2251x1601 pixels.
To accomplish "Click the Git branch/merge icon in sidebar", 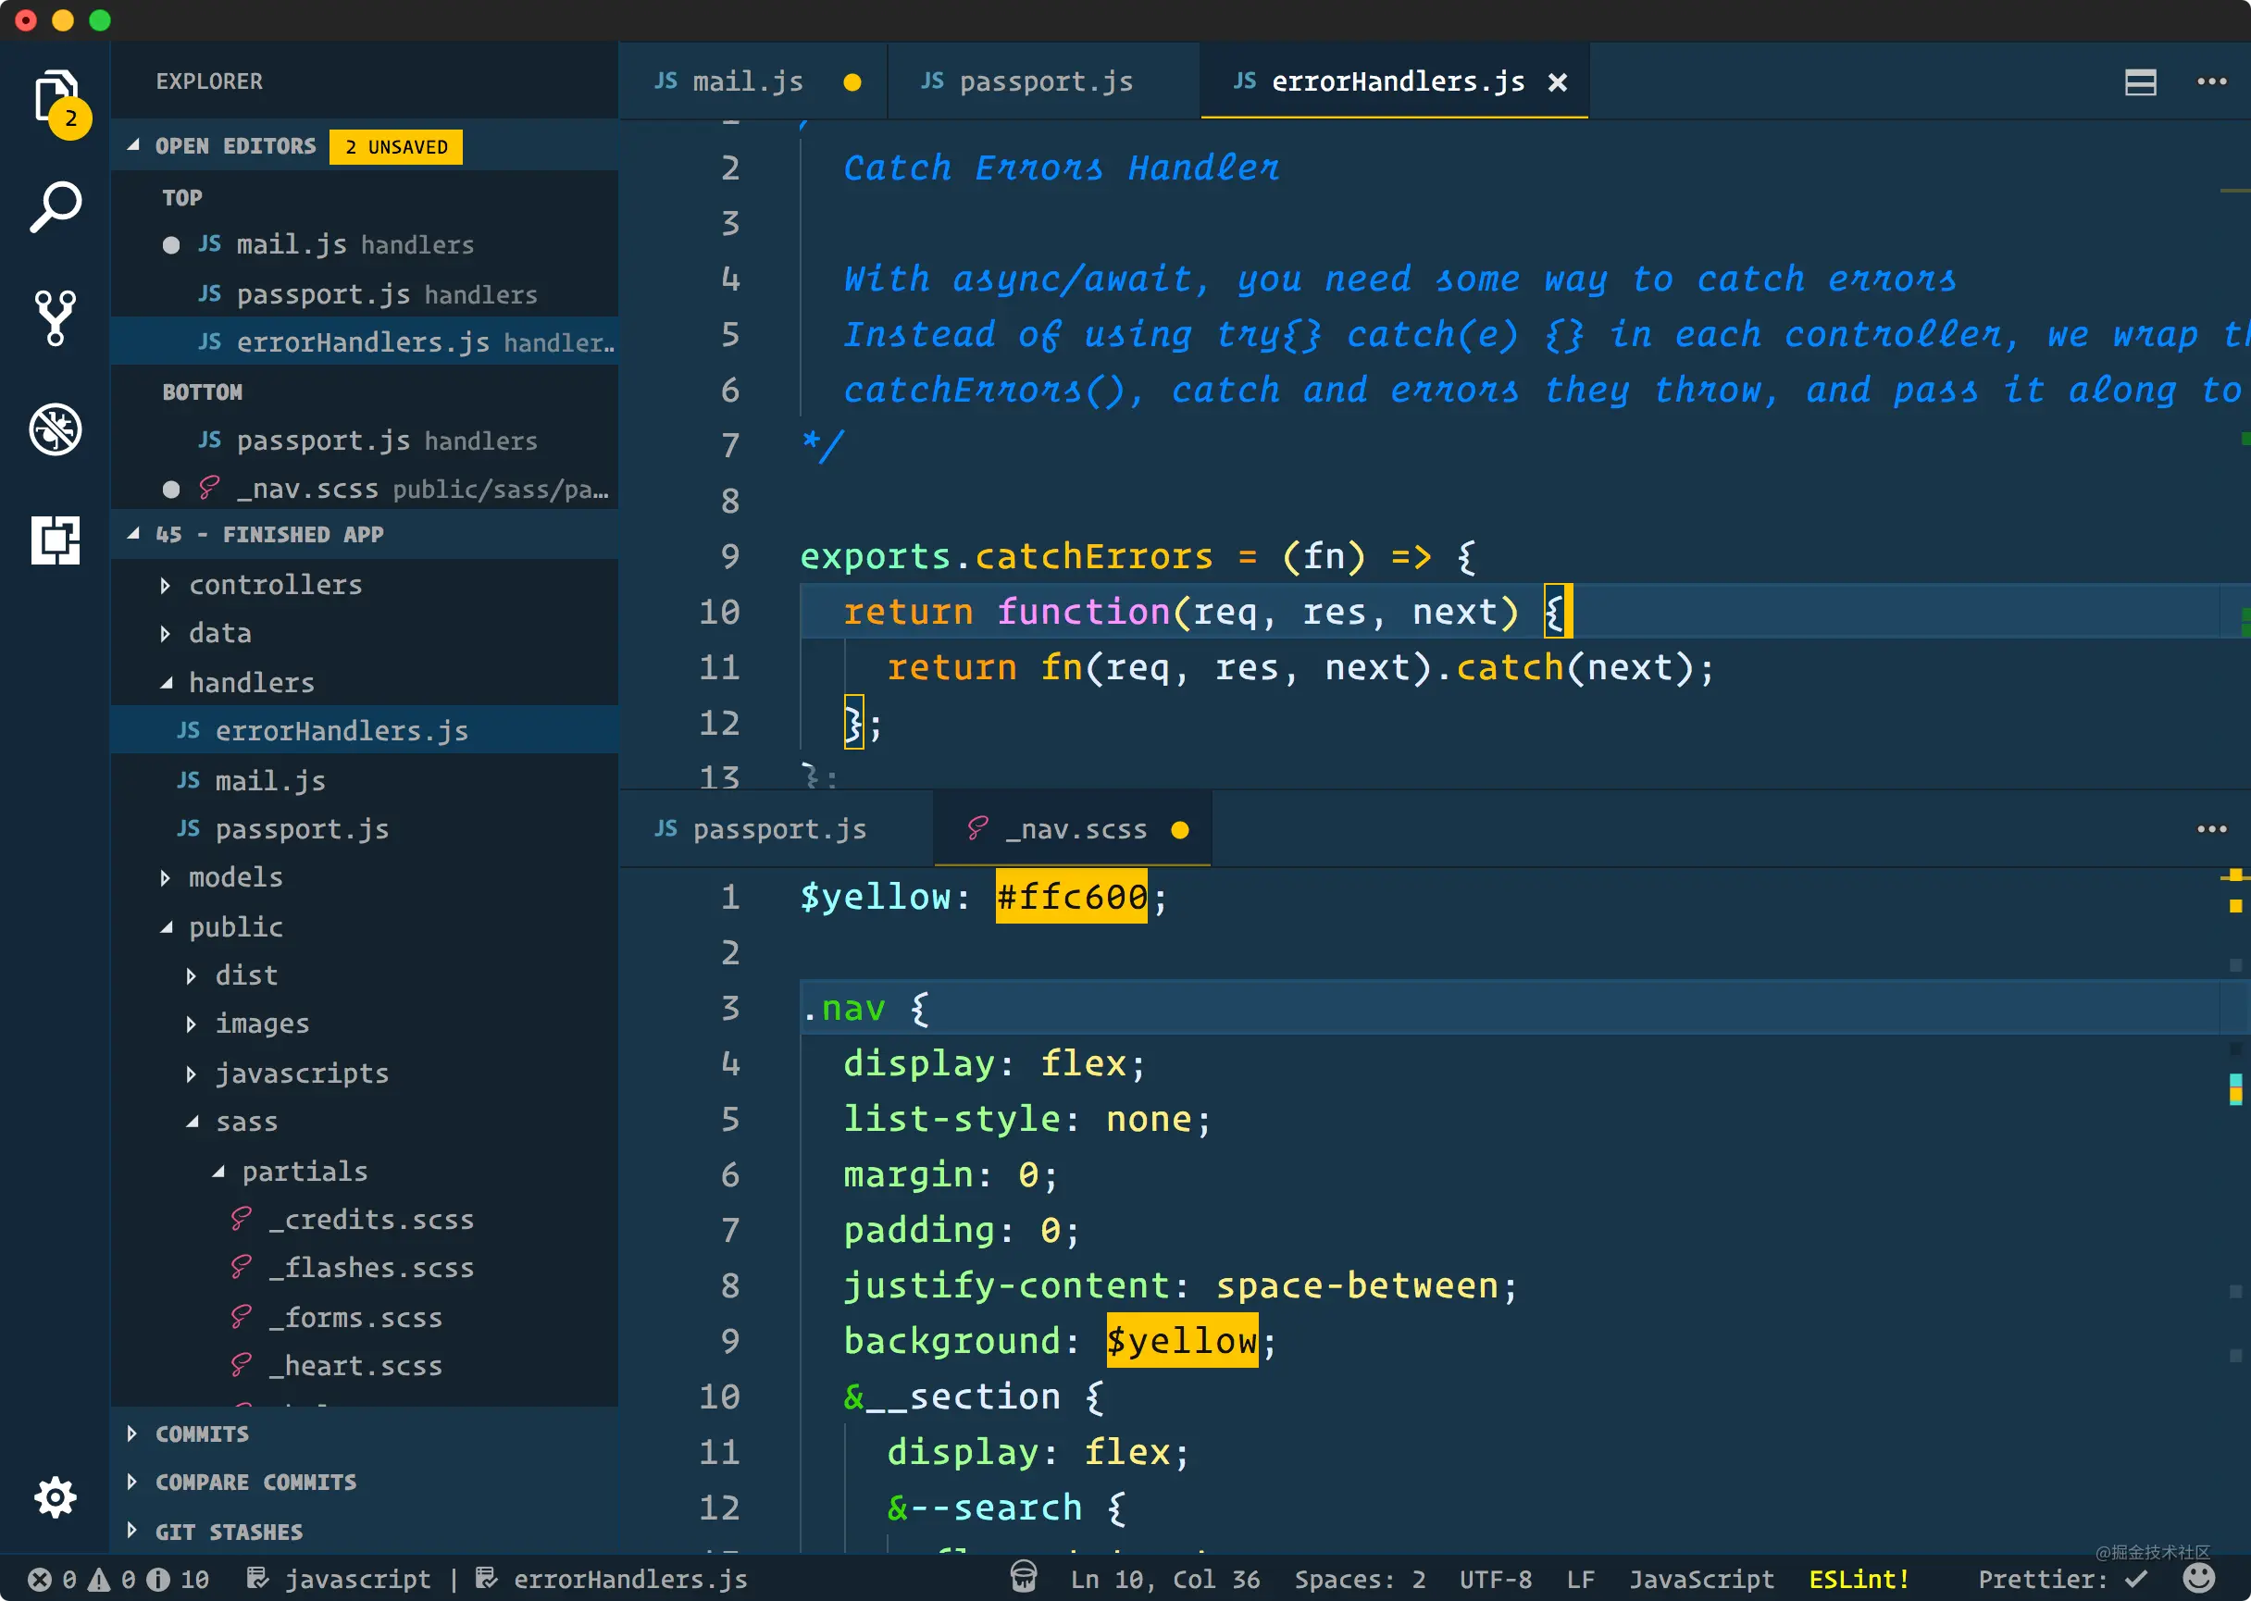I will pos(50,316).
